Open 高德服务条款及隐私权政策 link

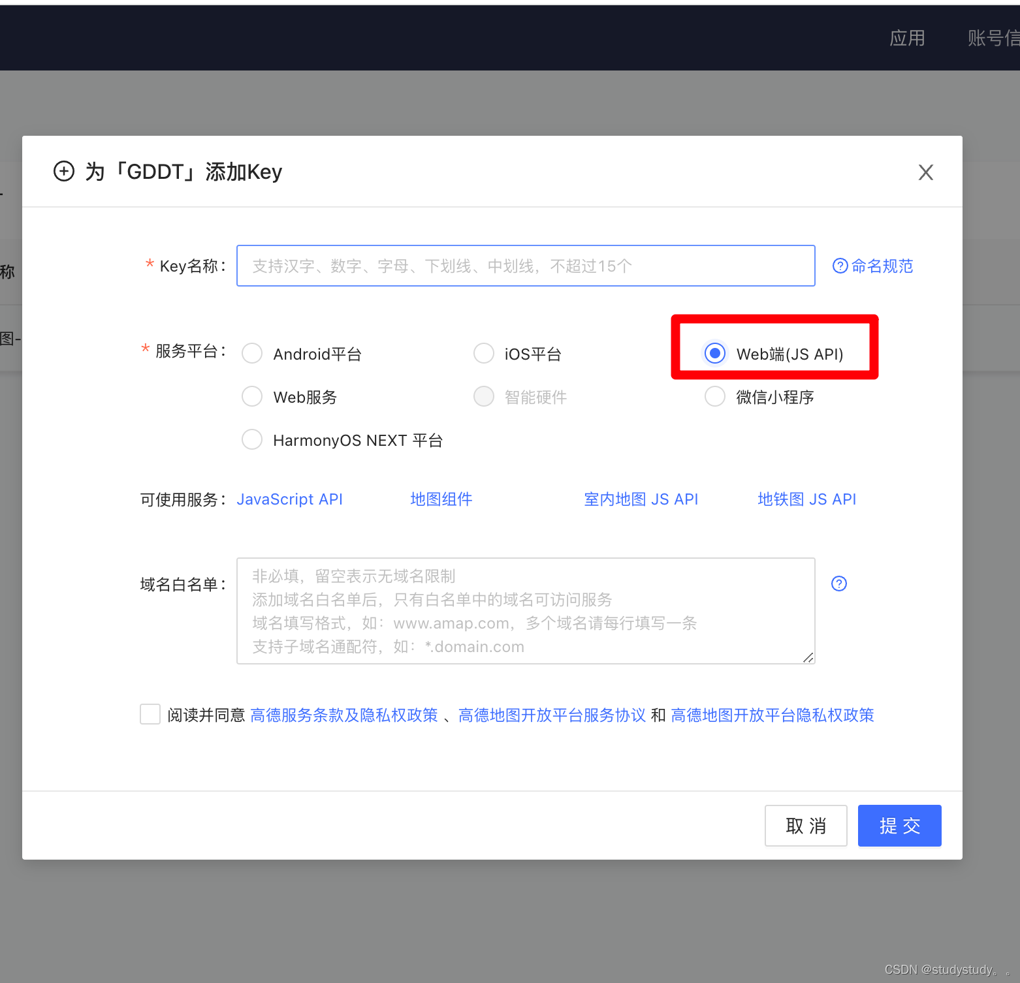343,715
